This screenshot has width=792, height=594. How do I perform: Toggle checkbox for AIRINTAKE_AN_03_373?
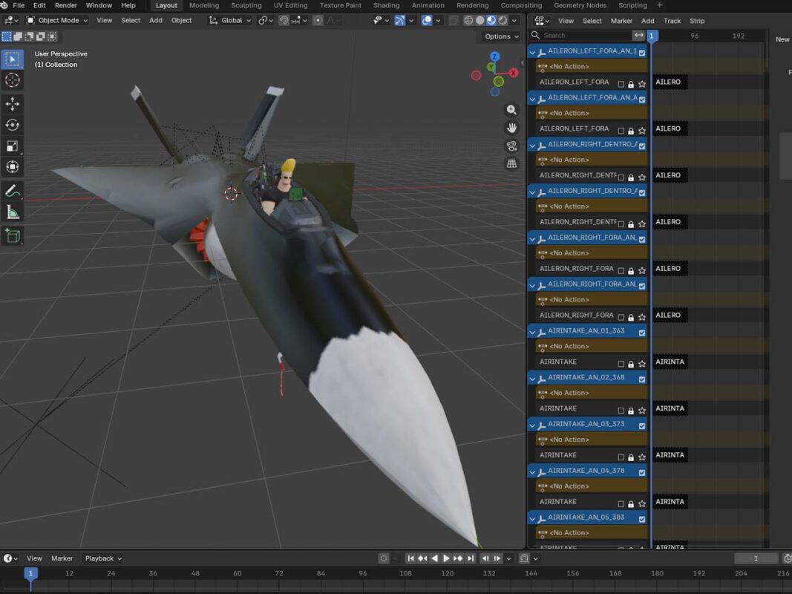point(642,425)
